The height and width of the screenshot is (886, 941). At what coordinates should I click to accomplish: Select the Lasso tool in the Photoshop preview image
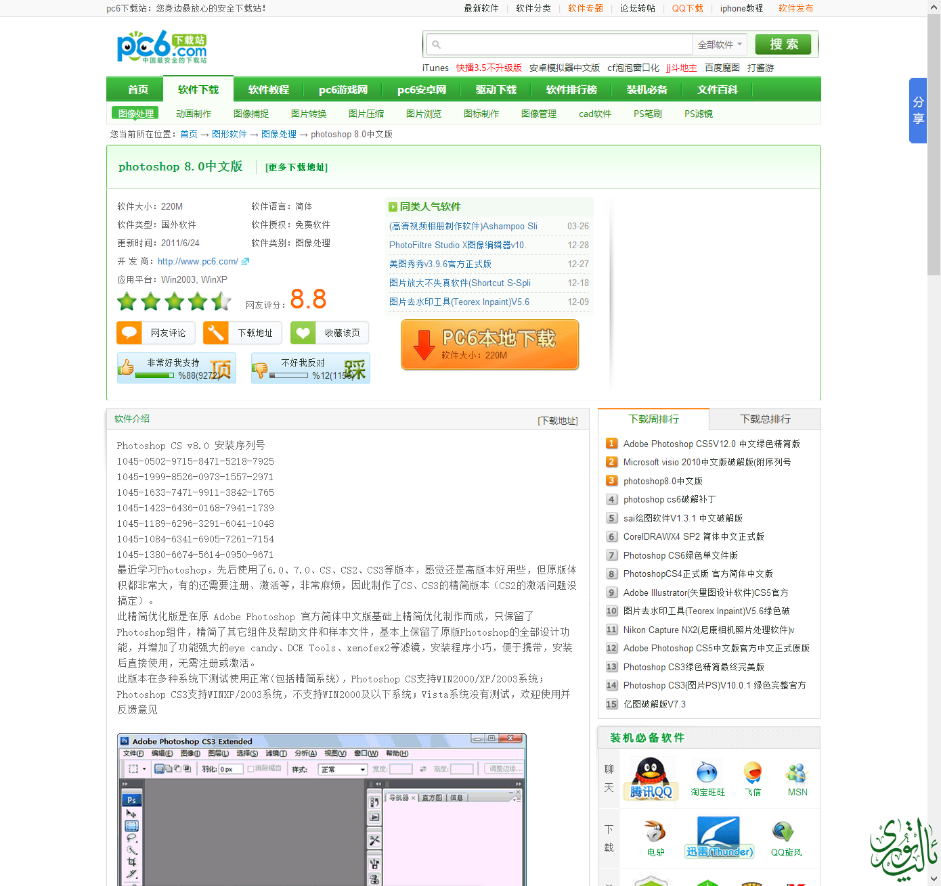131,837
